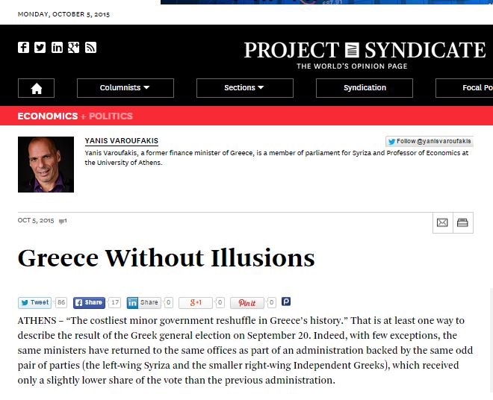Expand the Columnists dropdown menu

click(x=125, y=88)
